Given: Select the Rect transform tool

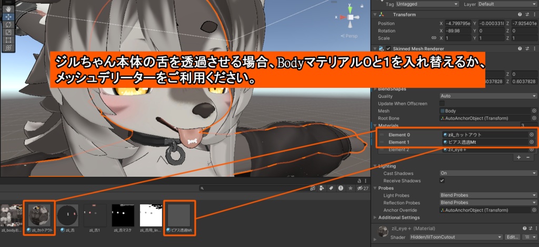Looking at the screenshot, I should (8, 40).
